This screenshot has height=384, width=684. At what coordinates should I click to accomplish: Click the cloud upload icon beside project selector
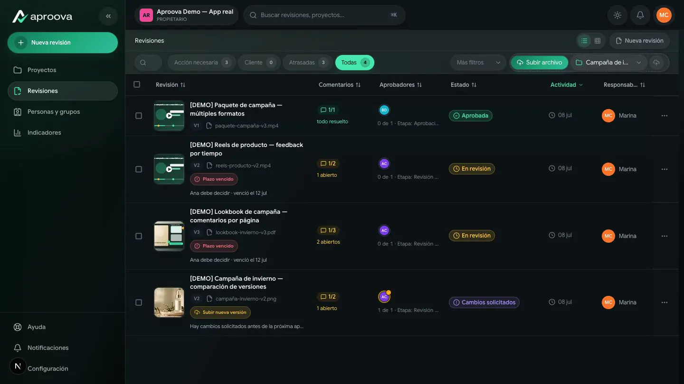click(656, 63)
